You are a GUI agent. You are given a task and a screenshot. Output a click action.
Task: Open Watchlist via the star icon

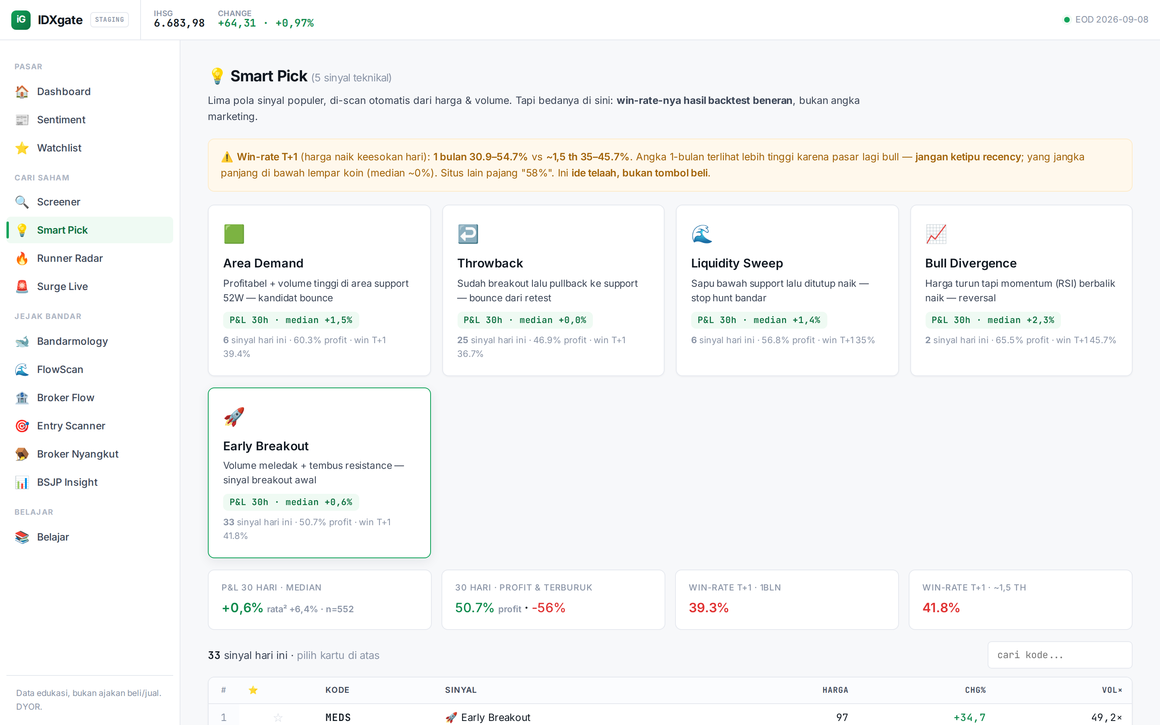22,148
